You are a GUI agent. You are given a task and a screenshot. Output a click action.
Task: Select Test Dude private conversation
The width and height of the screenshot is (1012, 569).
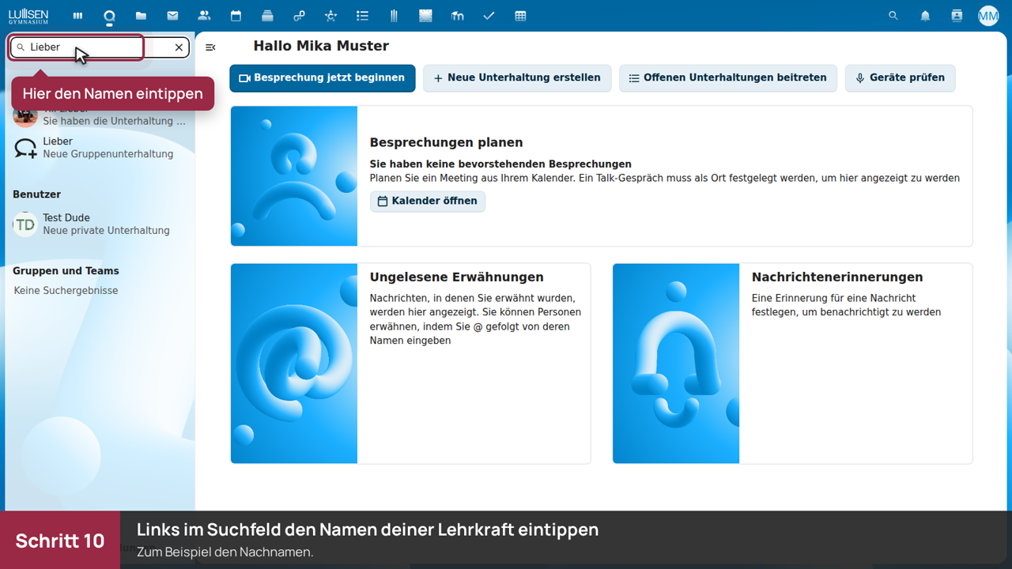[100, 224]
